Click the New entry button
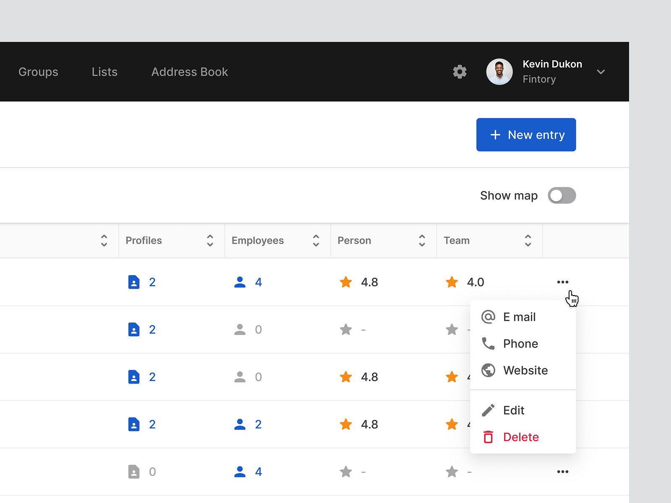This screenshot has height=503, width=671. coord(526,135)
